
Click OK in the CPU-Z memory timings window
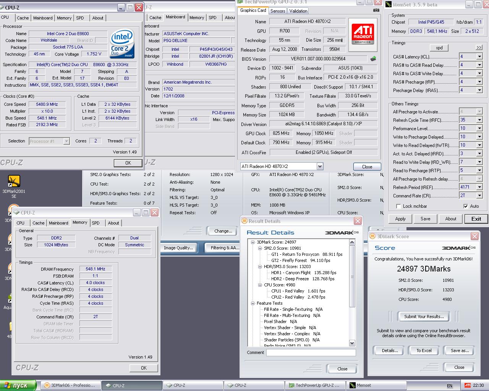144,368
